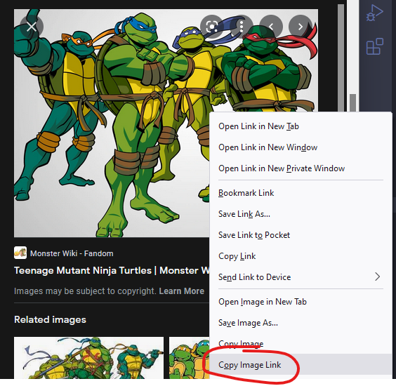The image size is (396, 386).
Task: Choose Save Link As... entry
Action: [301, 214]
